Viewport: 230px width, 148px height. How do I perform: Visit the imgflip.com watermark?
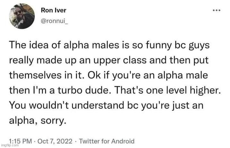10,145
